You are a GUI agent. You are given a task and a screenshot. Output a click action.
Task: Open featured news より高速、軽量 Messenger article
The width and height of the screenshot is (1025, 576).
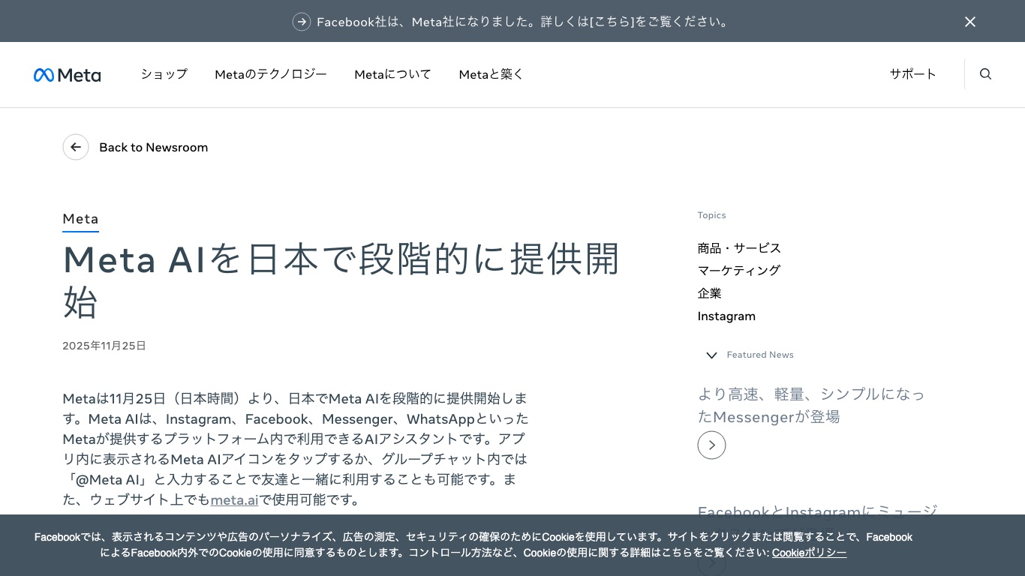811,405
